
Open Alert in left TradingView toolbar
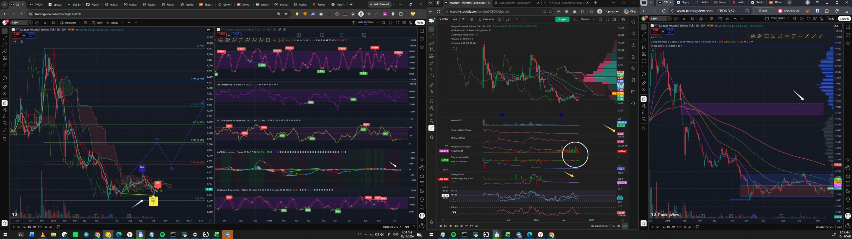[x=97, y=23]
